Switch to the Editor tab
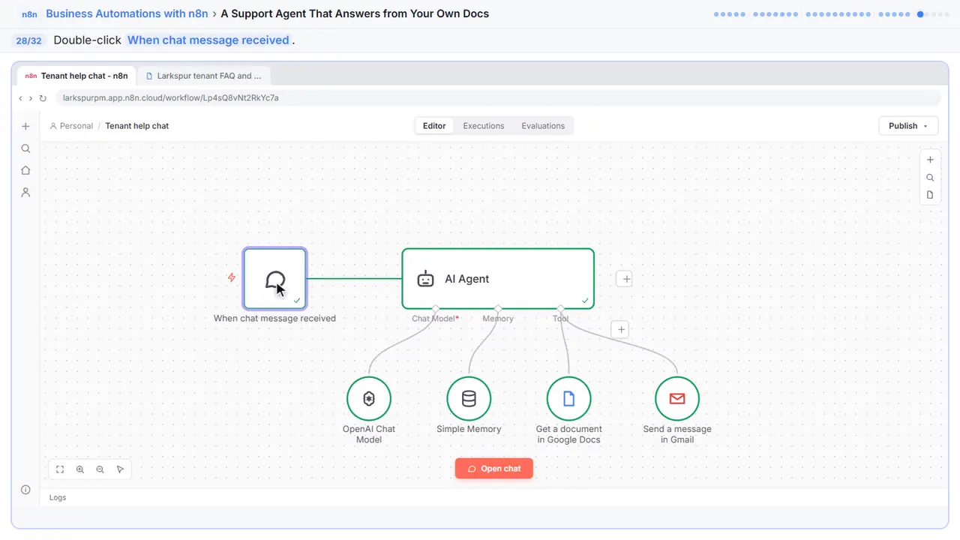960x540 pixels. point(434,126)
